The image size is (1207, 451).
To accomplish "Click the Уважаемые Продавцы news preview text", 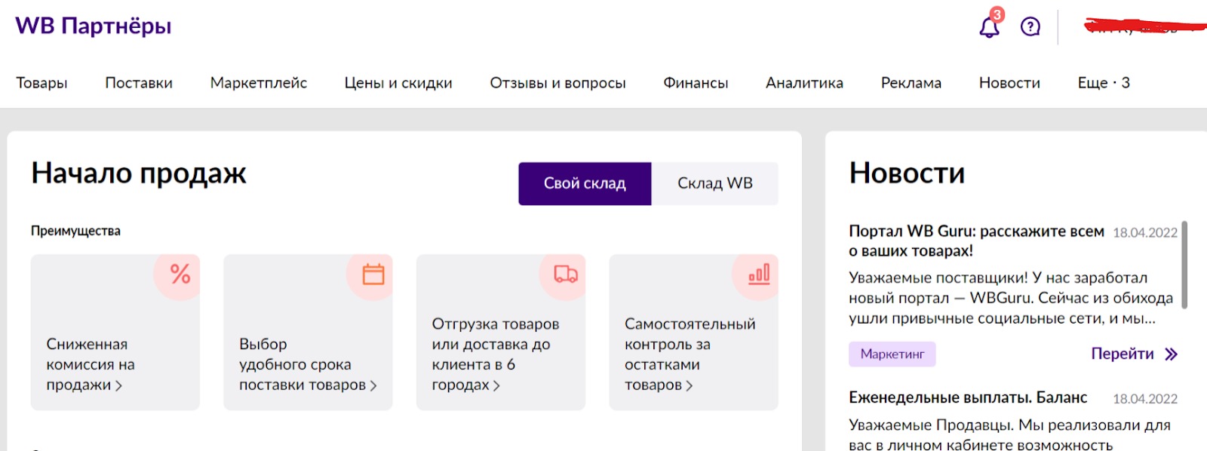I will (x=1009, y=434).
